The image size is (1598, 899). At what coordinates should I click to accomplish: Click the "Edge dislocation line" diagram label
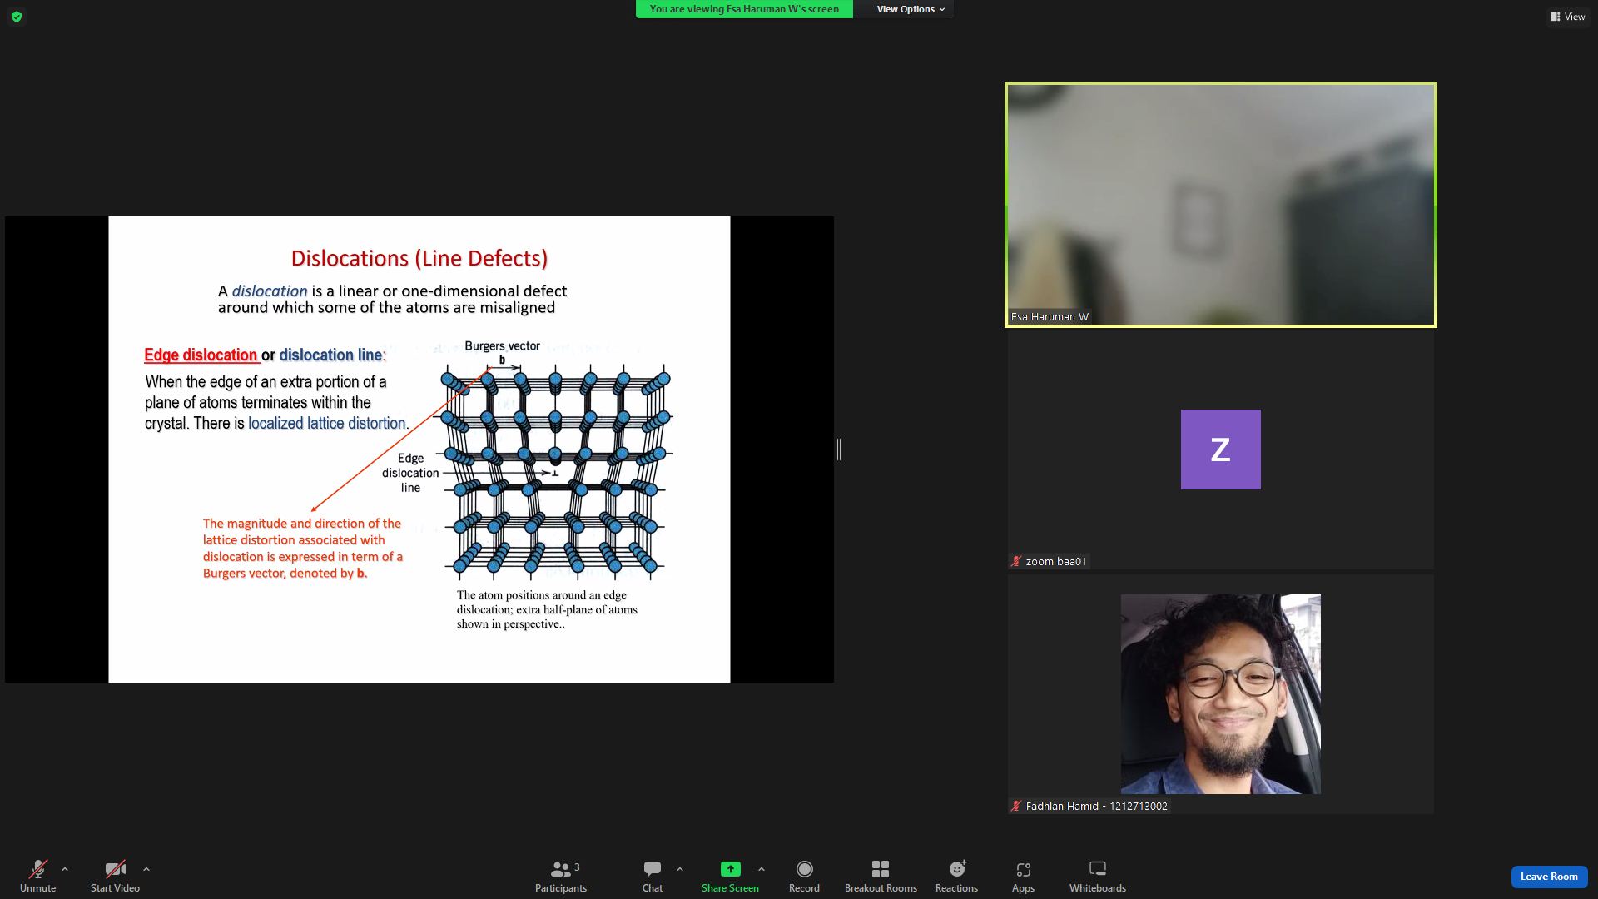(x=410, y=473)
